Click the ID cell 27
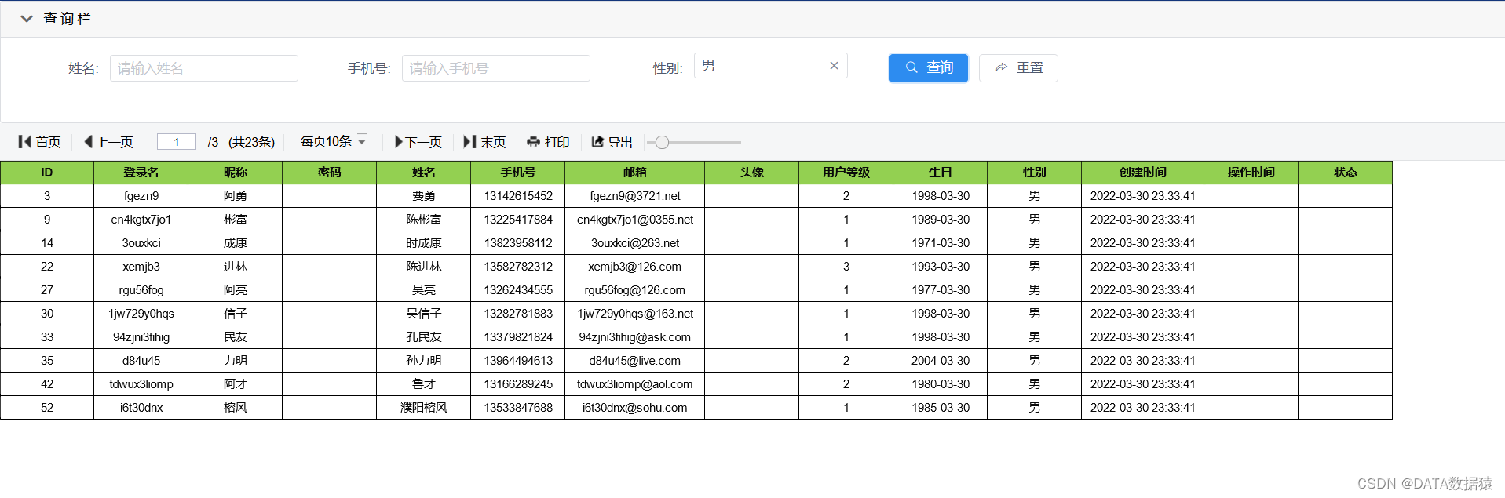 [47, 290]
